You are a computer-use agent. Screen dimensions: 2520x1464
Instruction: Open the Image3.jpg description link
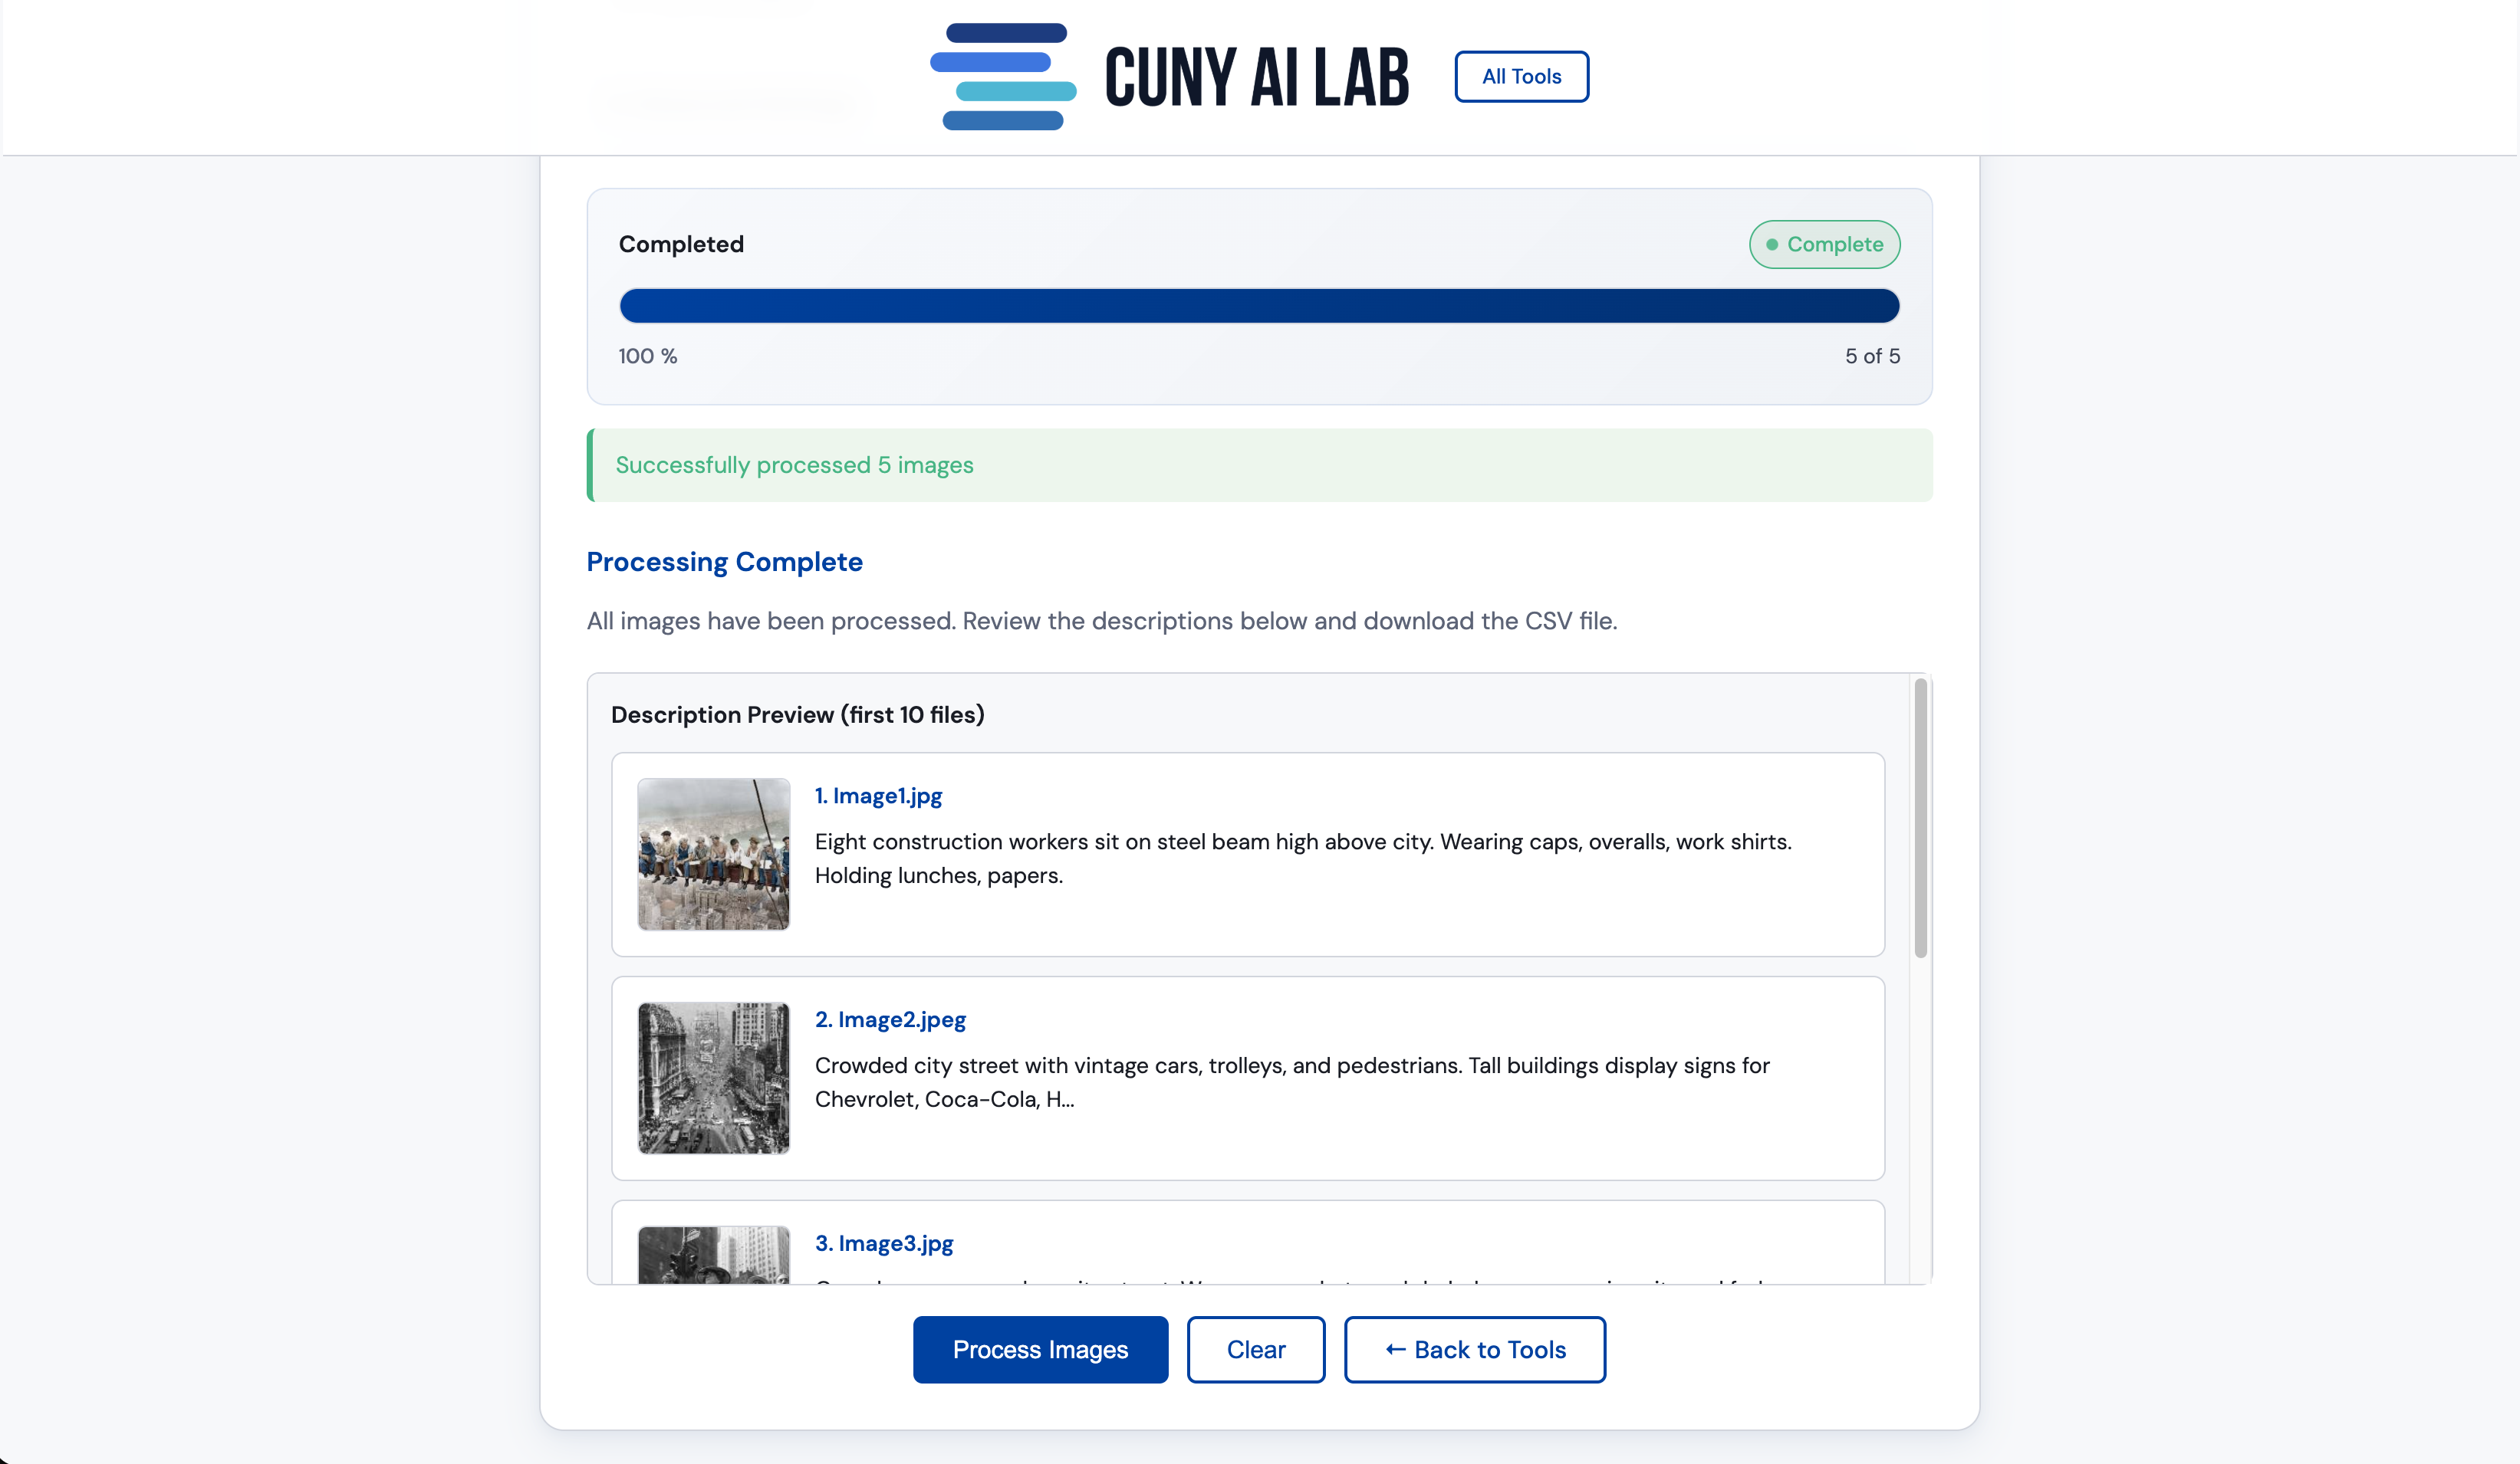883,1243
